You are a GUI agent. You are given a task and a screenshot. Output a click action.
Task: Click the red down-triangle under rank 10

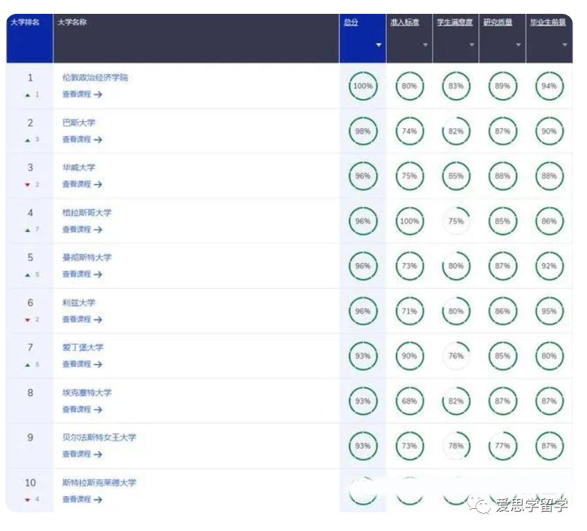pyautogui.click(x=27, y=500)
